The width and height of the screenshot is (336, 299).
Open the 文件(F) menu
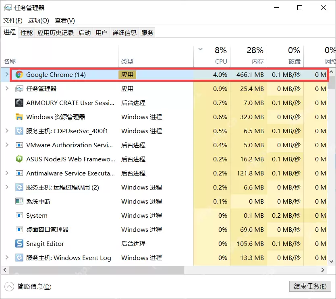click(12, 21)
